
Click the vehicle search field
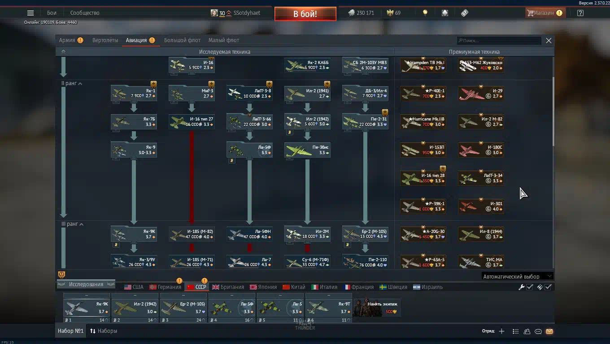499,41
